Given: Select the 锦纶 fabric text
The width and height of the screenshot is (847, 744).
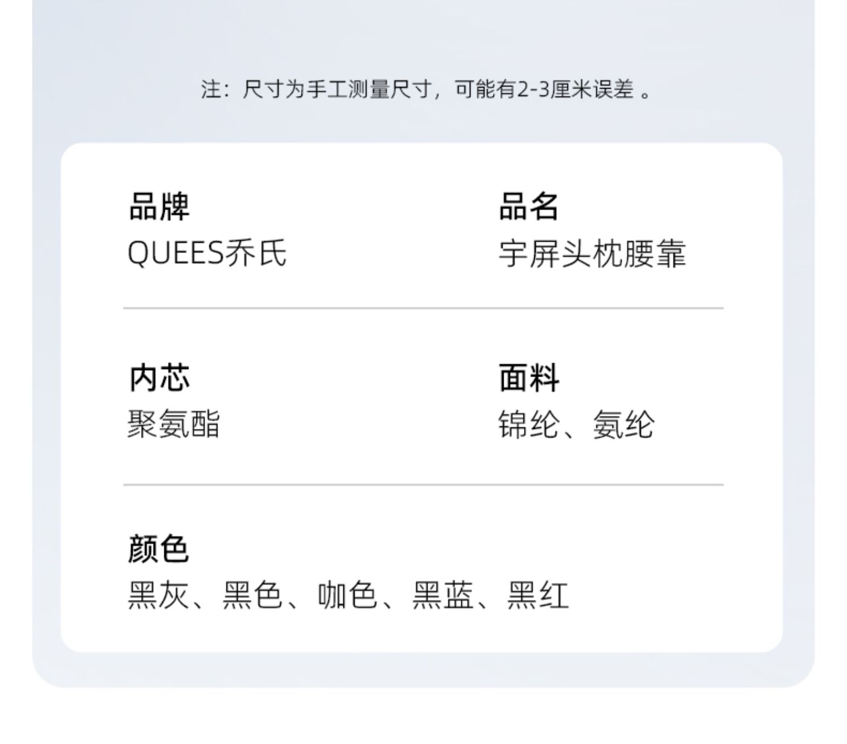Looking at the screenshot, I should click(529, 424).
